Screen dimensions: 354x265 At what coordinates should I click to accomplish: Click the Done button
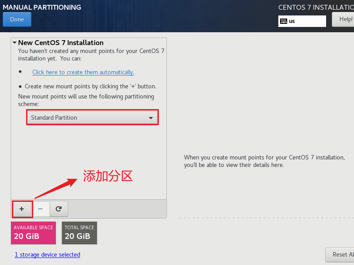pyautogui.click(x=17, y=19)
